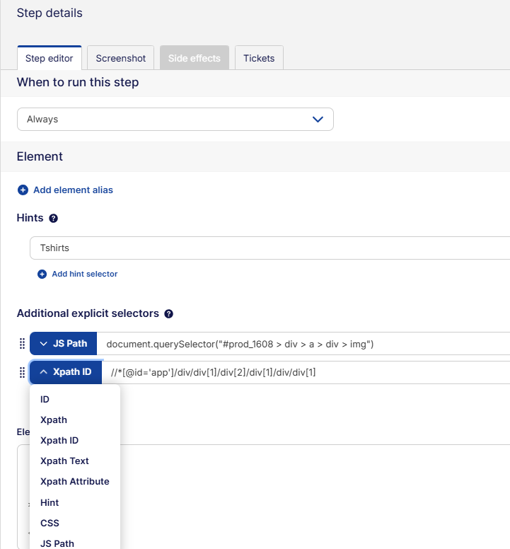The width and height of the screenshot is (510, 549).
Task: Click the Step details heading text
Action: click(50, 13)
